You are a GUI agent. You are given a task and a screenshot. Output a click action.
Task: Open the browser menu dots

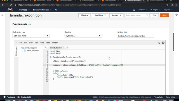pyautogui.click(x=176, y=5)
